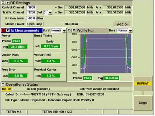Click the TETRA 380-400 +12.5 status entry
Image resolution: width=155 pixels, height=116 pixels.
(57, 112)
